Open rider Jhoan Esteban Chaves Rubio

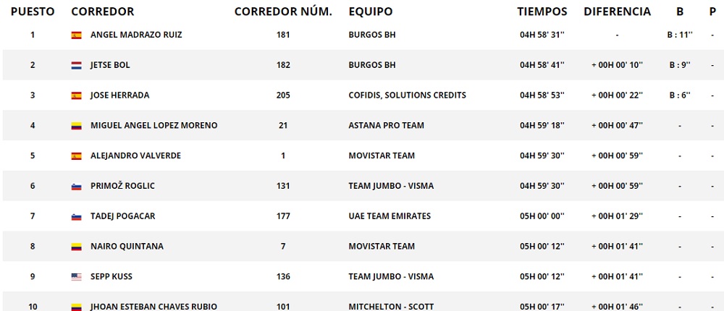[153, 307]
